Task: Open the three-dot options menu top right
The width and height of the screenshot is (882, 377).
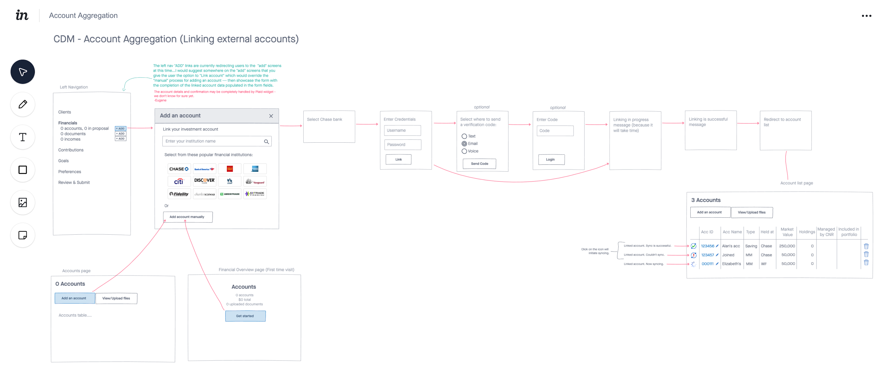Action: click(866, 15)
